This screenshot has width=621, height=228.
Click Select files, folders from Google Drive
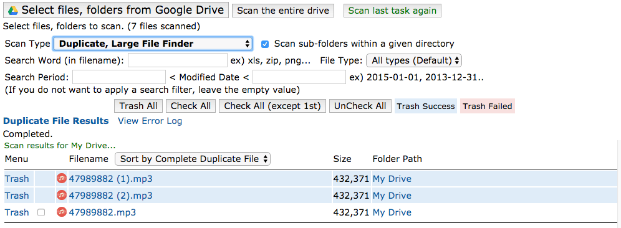(x=115, y=11)
